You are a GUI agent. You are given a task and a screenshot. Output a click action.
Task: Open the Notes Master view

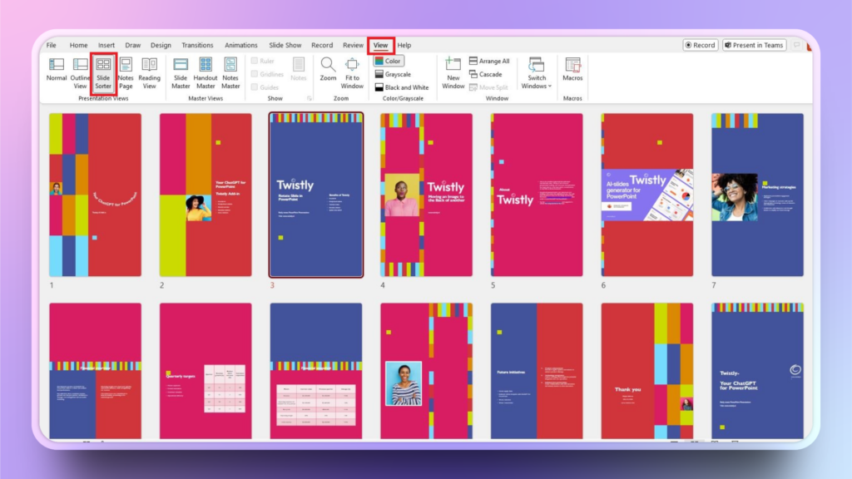coord(230,72)
